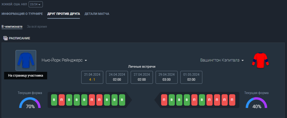
Task: Open the 29.04.2024 match at 03:00
Action: pos(166,77)
